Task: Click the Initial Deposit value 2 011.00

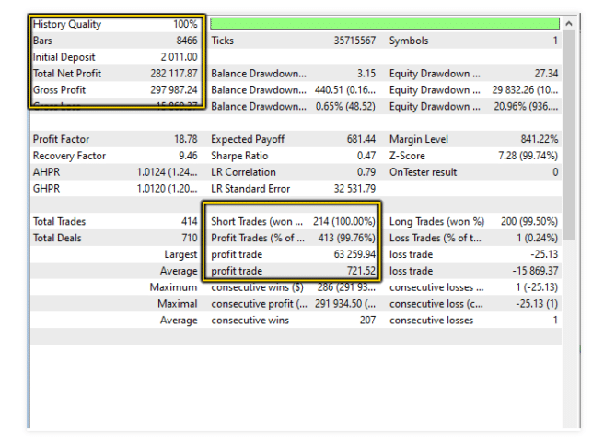Action: tap(178, 57)
